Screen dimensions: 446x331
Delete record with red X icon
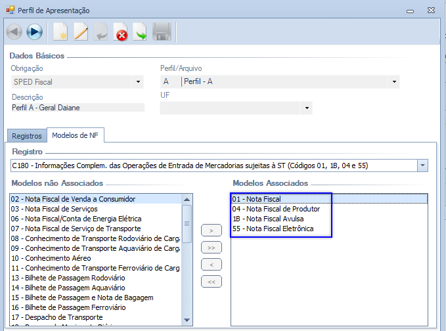pos(121,32)
